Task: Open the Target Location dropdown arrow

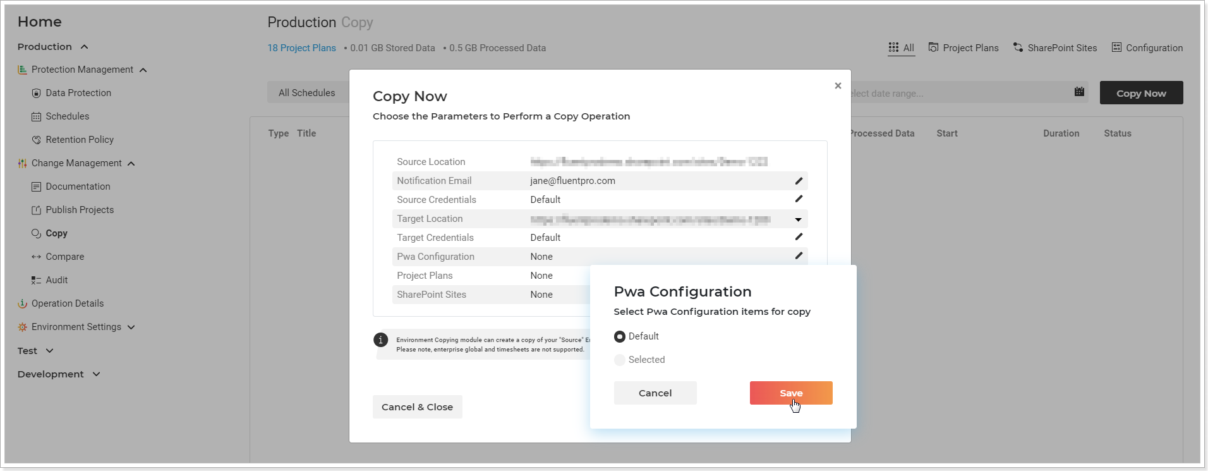Action: tap(799, 219)
